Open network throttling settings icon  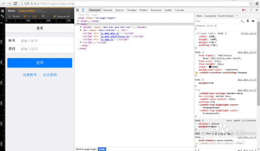[x=2, y=16]
